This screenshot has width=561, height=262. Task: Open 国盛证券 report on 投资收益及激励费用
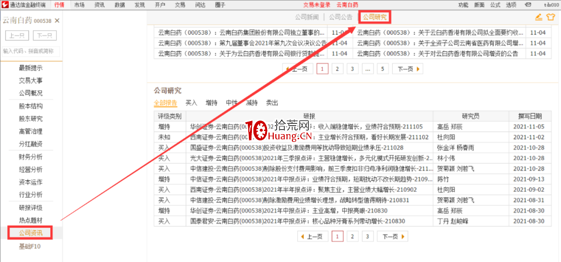click(x=298, y=148)
